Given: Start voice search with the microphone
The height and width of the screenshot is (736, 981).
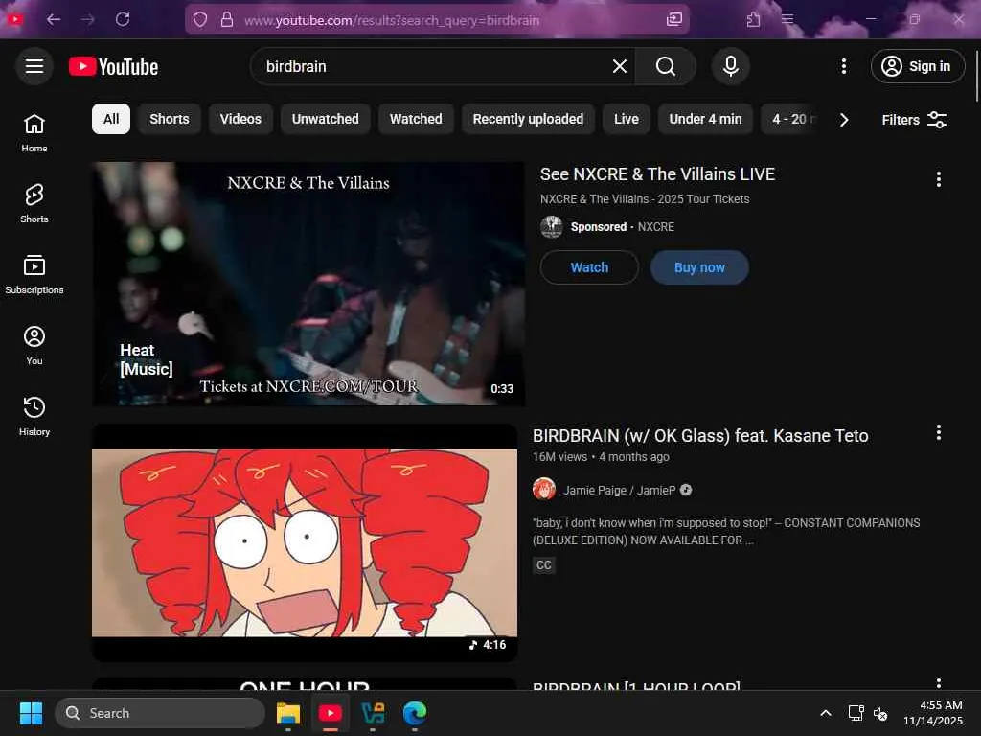Looking at the screenshot, I should tap(730, 66).
